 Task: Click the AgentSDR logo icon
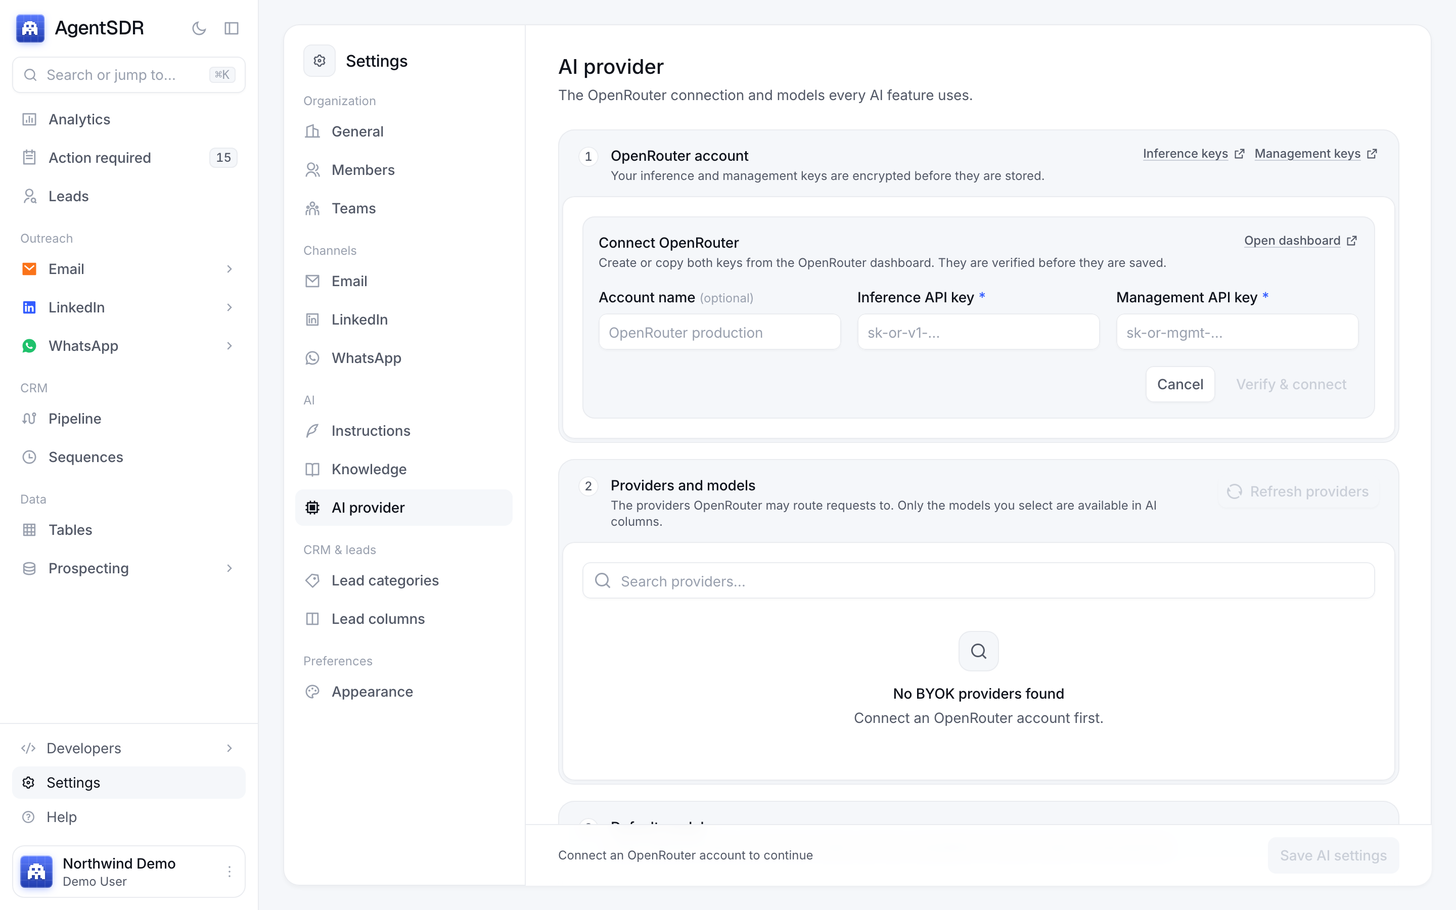(x=30, y=28)
